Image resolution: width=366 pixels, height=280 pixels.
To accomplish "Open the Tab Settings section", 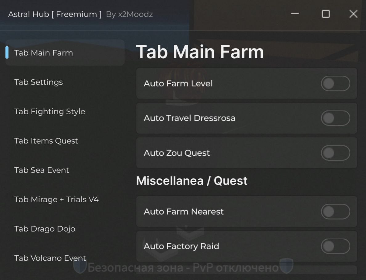I will point(39,82).
